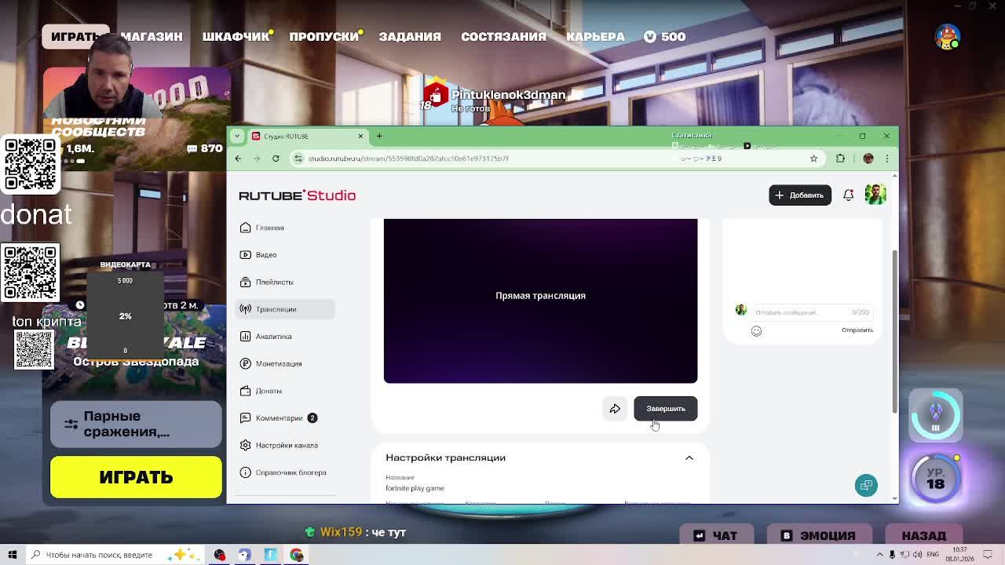Image resolution: width=1005 pixels, height=565 pixels.
Task: Open Справочник блогера in sidebar
Action: (x=285, y=472)
